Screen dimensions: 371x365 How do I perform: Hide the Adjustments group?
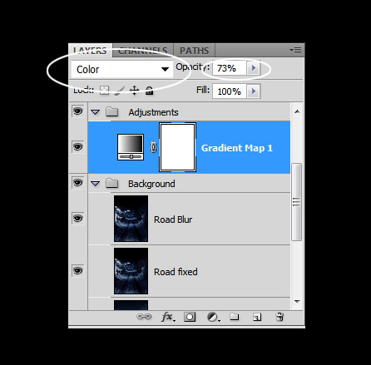[x=77, y=111]
